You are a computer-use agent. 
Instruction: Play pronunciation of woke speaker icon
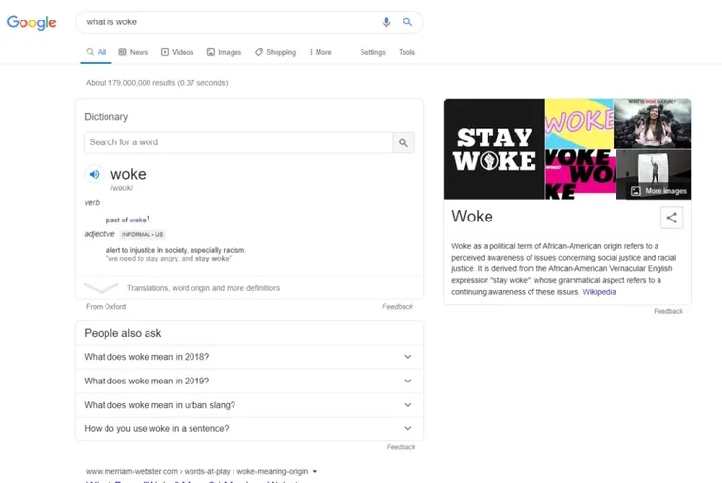(95, 175)
